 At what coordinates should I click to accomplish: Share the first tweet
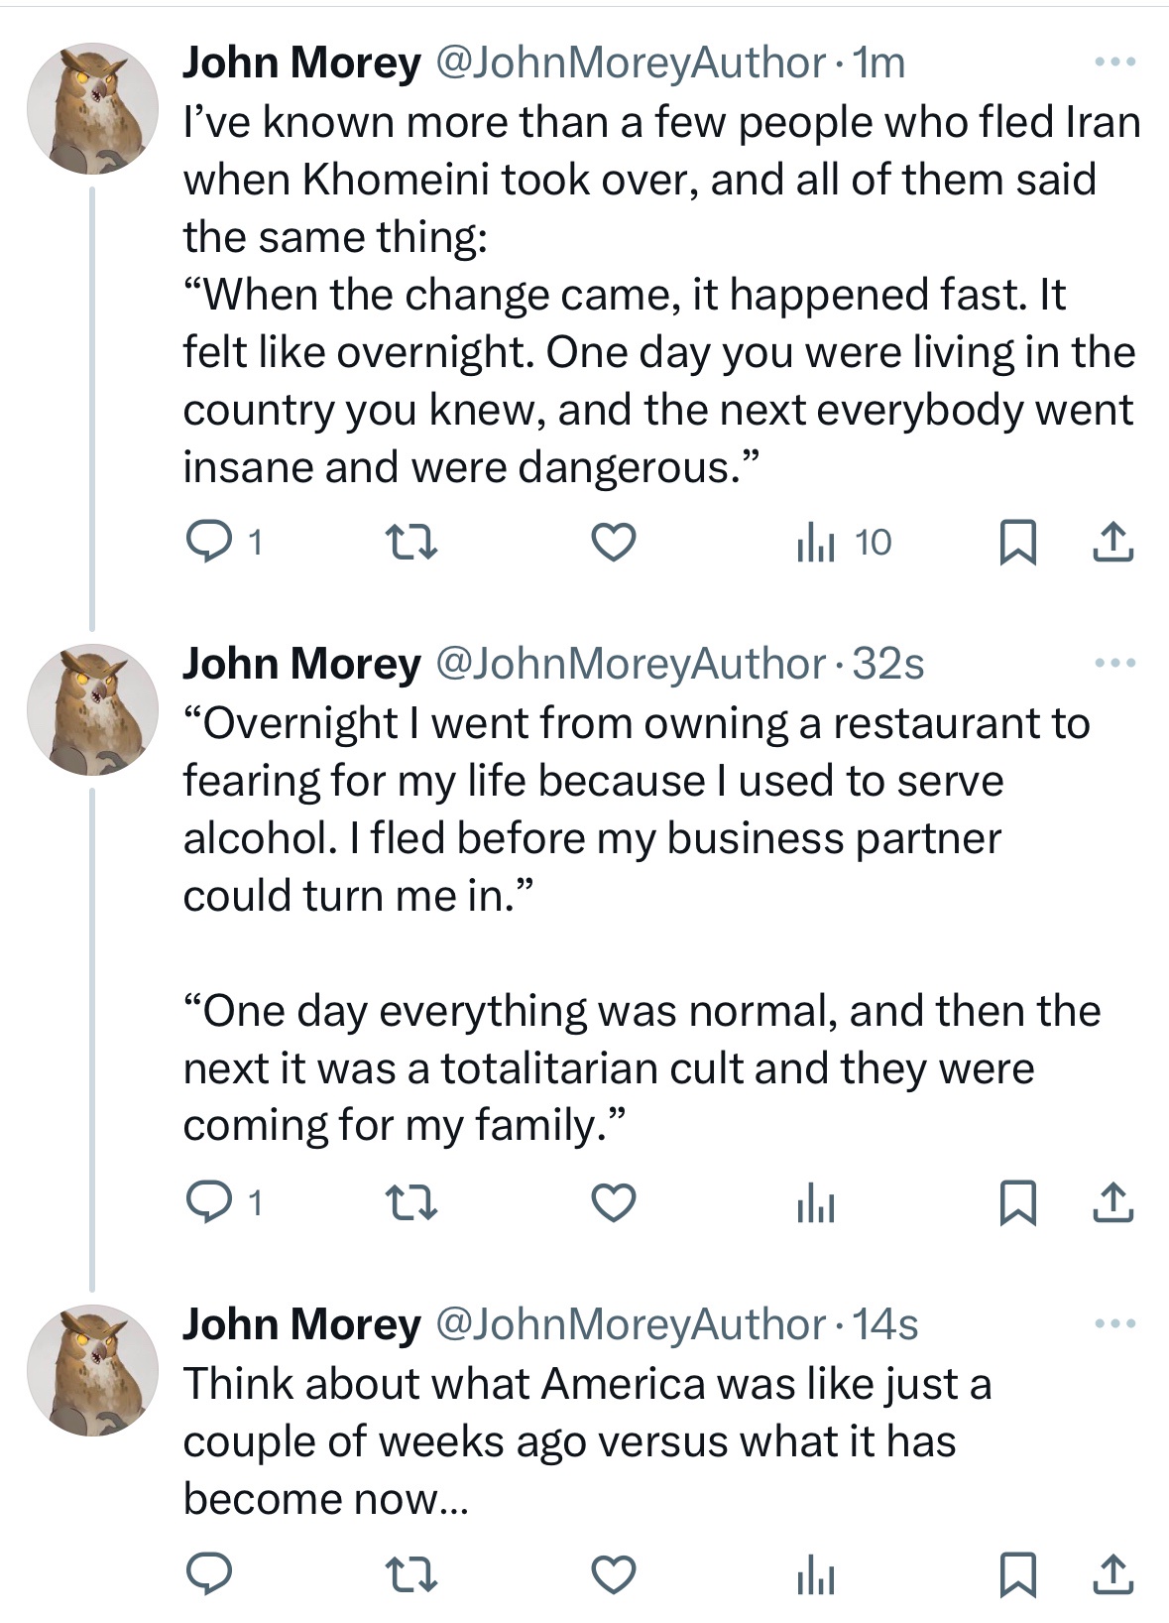[x=1112, y=543]
